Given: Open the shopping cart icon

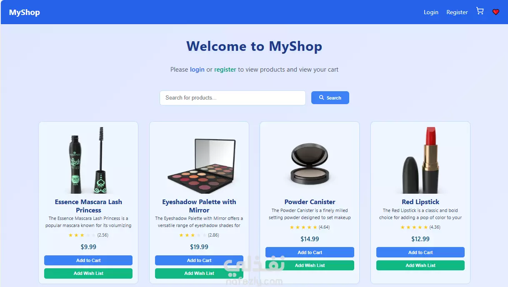Looking at the screenshot, I should [x=480, y=12].
